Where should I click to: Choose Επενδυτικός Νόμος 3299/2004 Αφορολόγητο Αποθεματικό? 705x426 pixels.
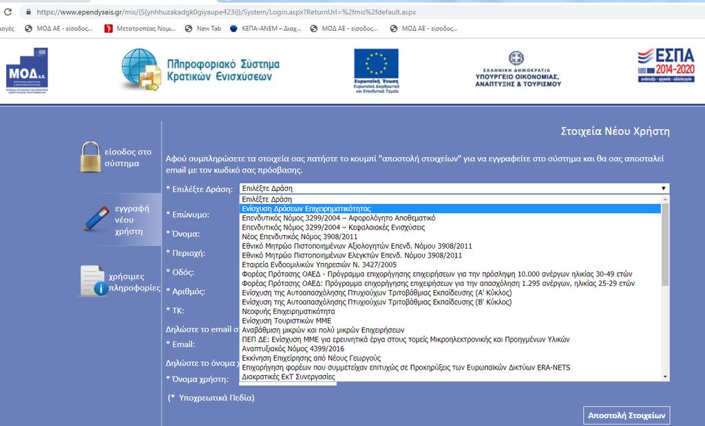coord(450,218)
